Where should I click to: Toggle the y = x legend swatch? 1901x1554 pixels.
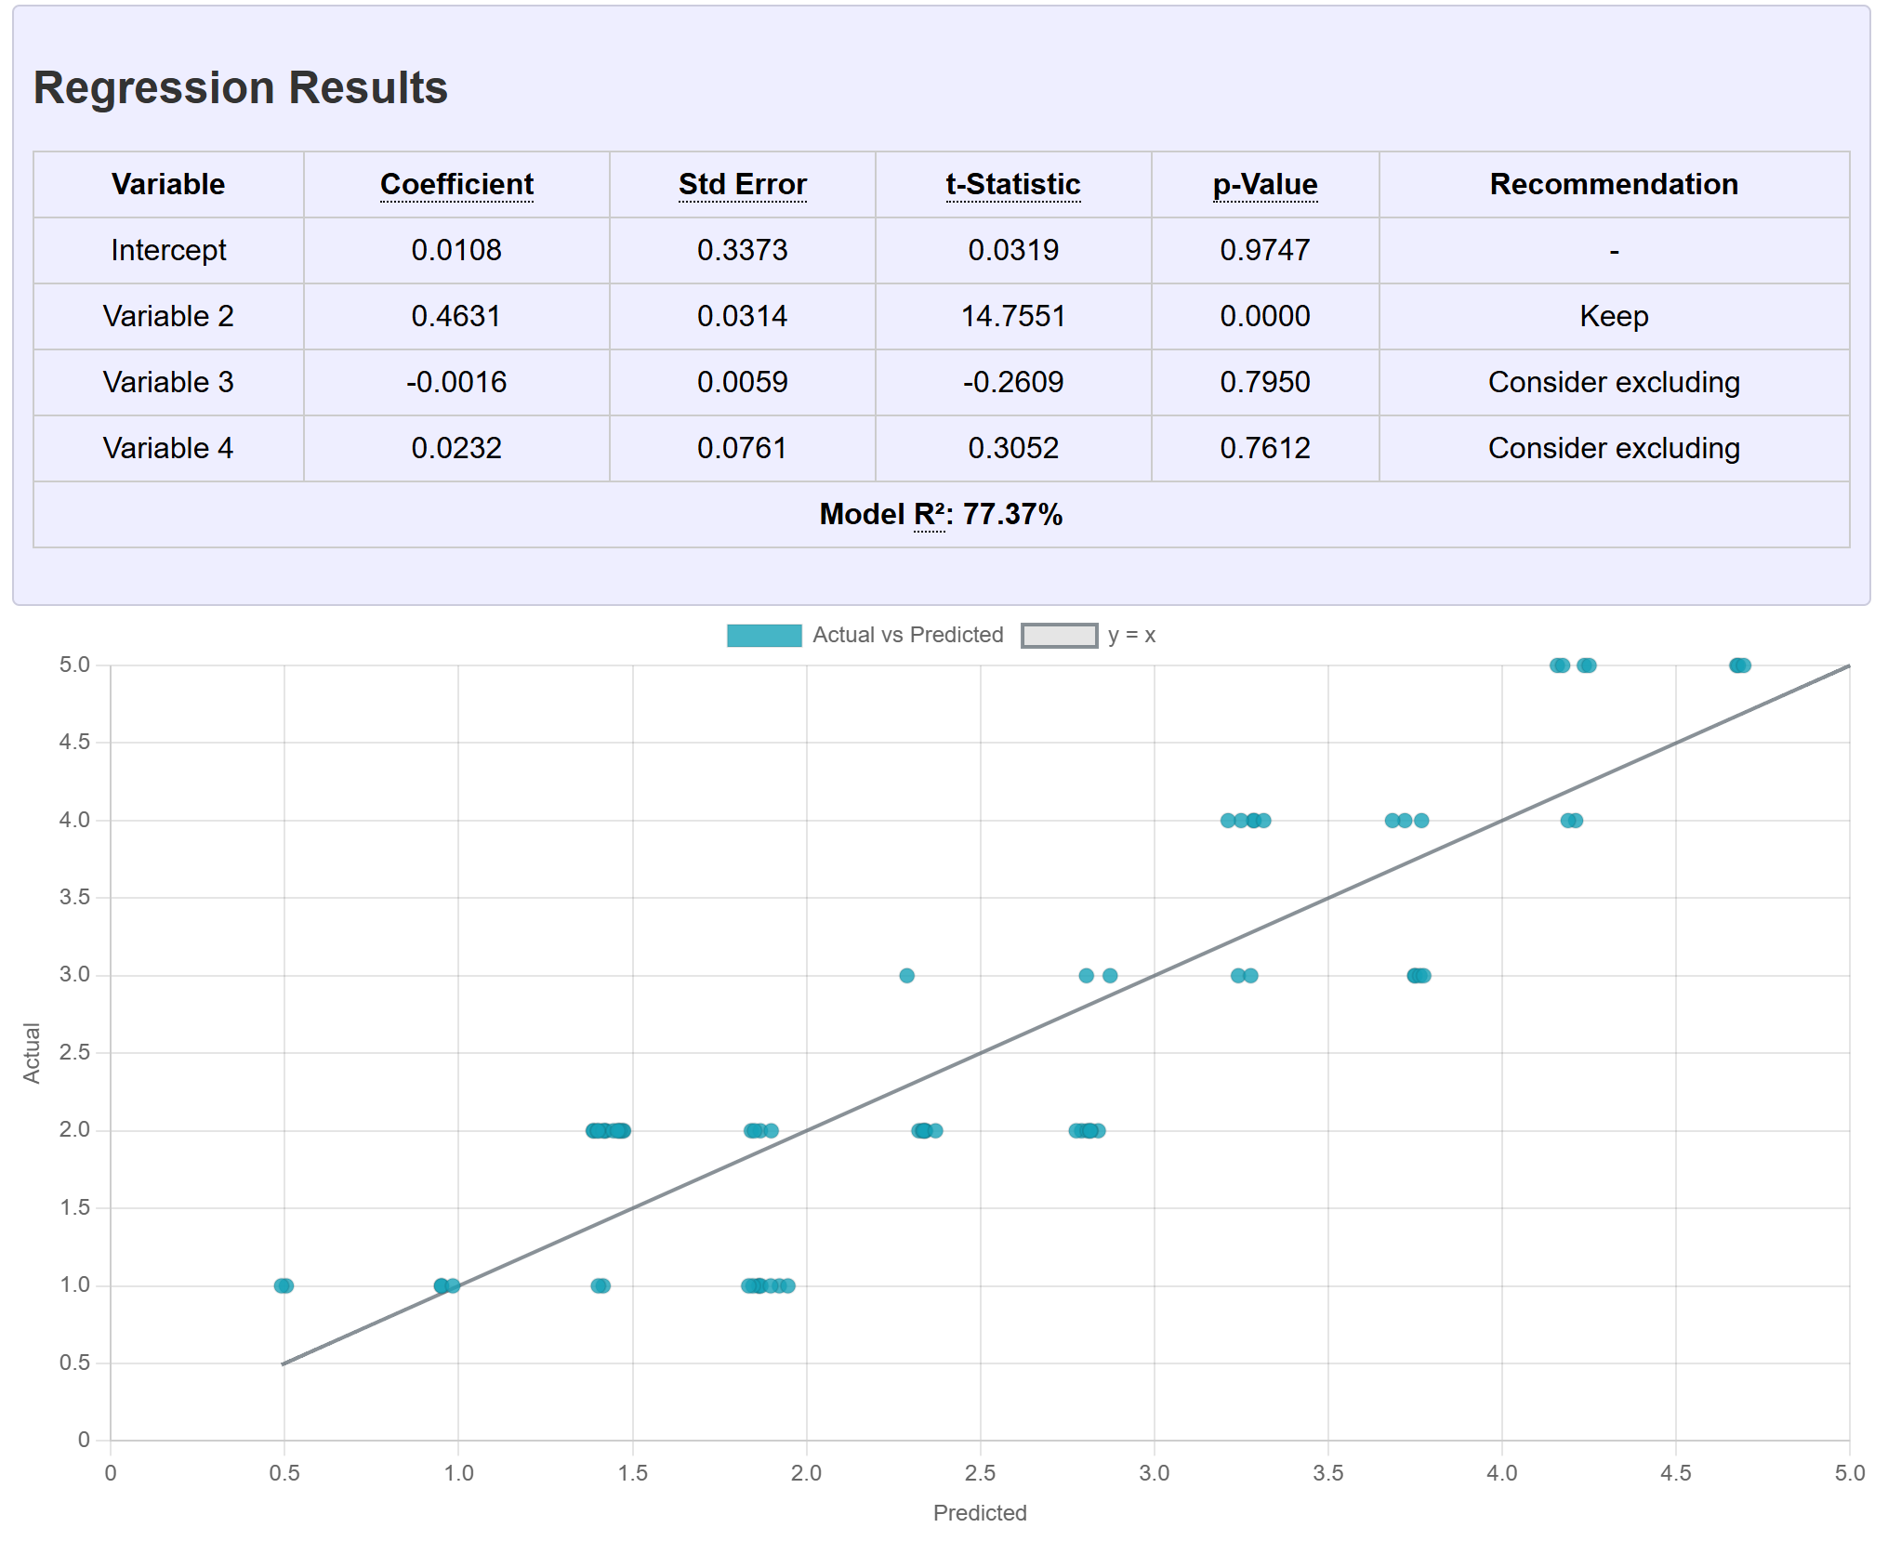(x=1059, y=636)
